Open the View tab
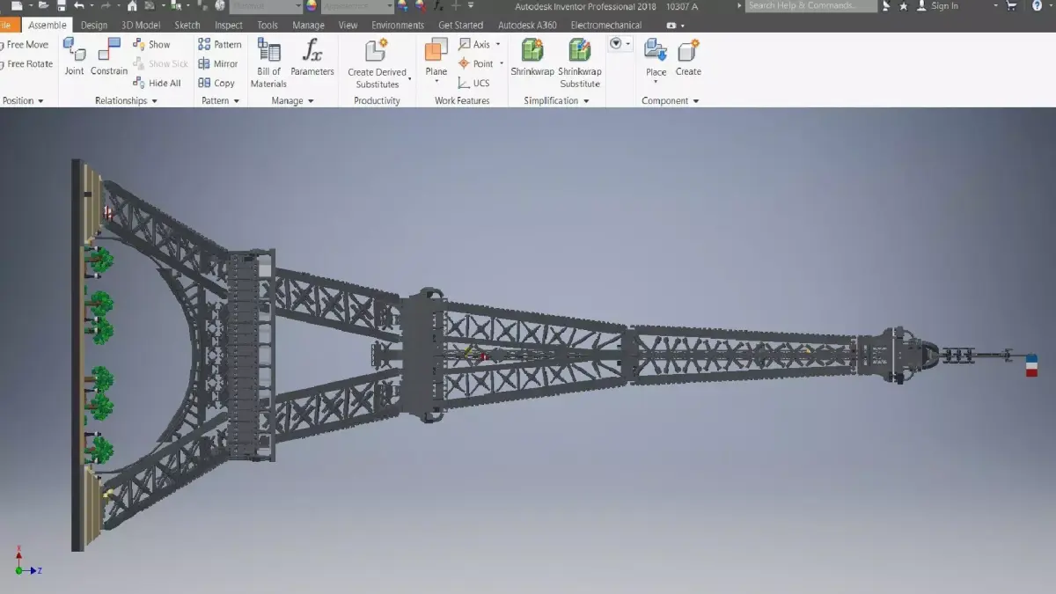This screenshot has width=1056, height=594. click(348, 26)
